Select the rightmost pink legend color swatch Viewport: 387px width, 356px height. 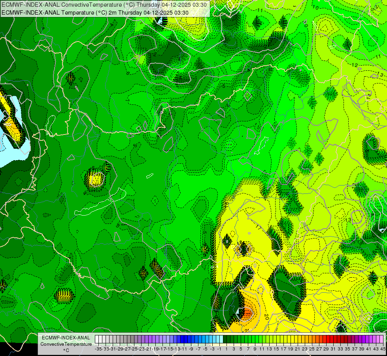pyautogui.click(x=381, y=339)
